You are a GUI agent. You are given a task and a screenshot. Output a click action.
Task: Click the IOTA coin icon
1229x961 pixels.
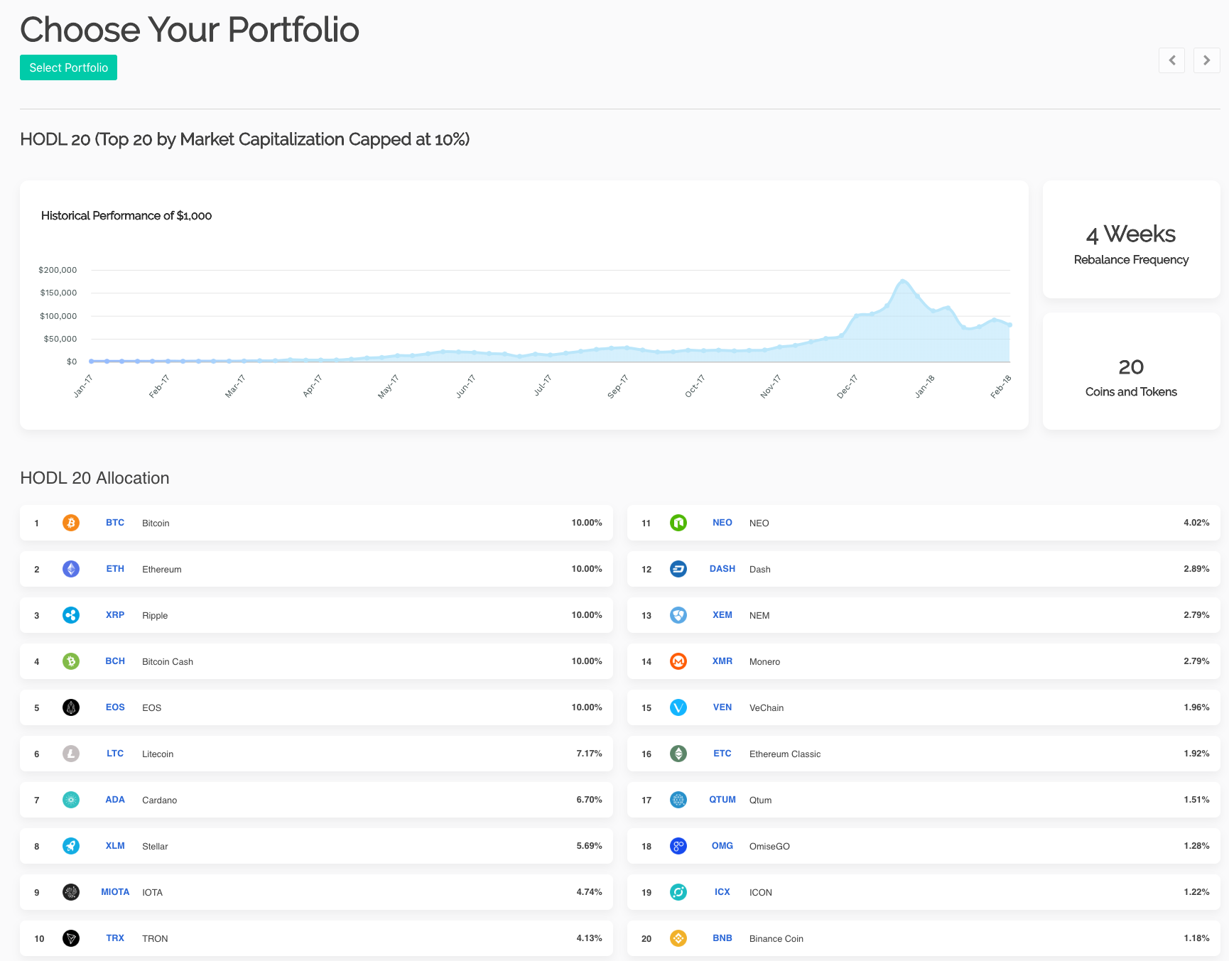(71, 892)
